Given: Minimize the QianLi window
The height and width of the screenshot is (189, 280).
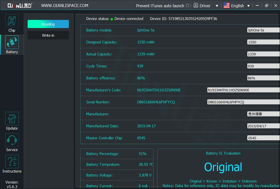Looking at the screenshot, I should [257, 5].
